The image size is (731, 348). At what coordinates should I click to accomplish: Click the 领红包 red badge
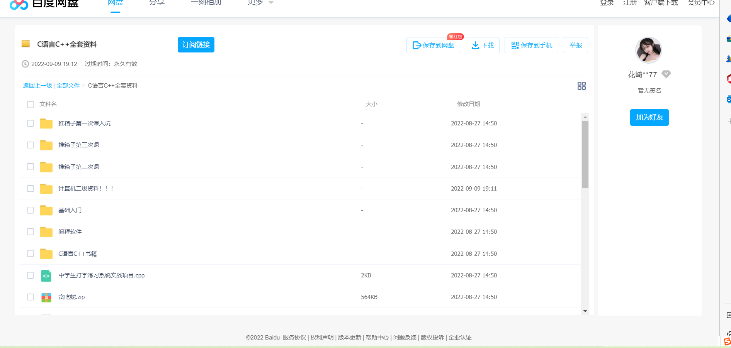[x=455, y=37]
